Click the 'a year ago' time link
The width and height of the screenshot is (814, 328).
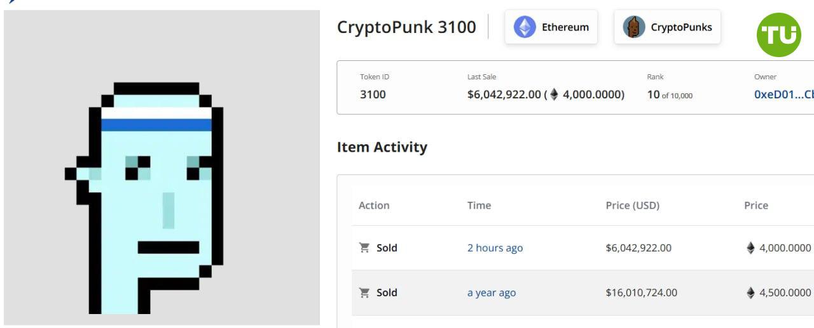click(492, 293)
